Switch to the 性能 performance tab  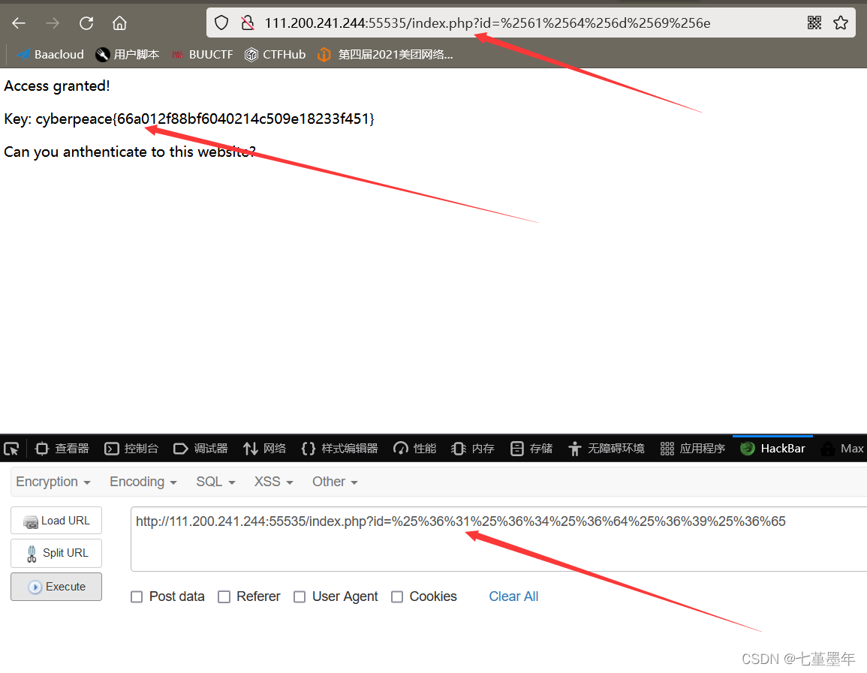(414, 448)
